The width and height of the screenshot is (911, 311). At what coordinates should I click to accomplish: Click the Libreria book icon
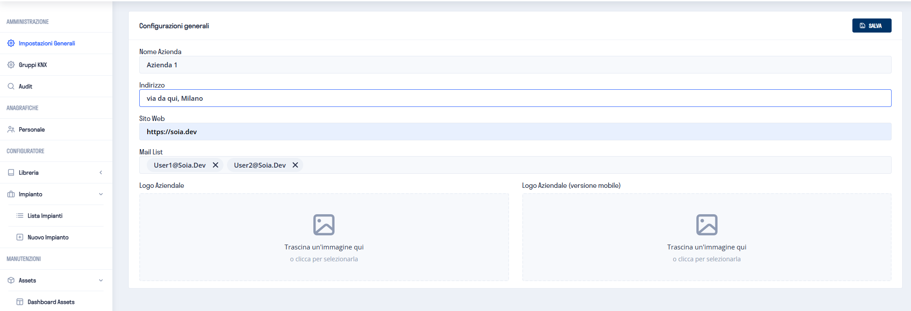coord(11,172)
